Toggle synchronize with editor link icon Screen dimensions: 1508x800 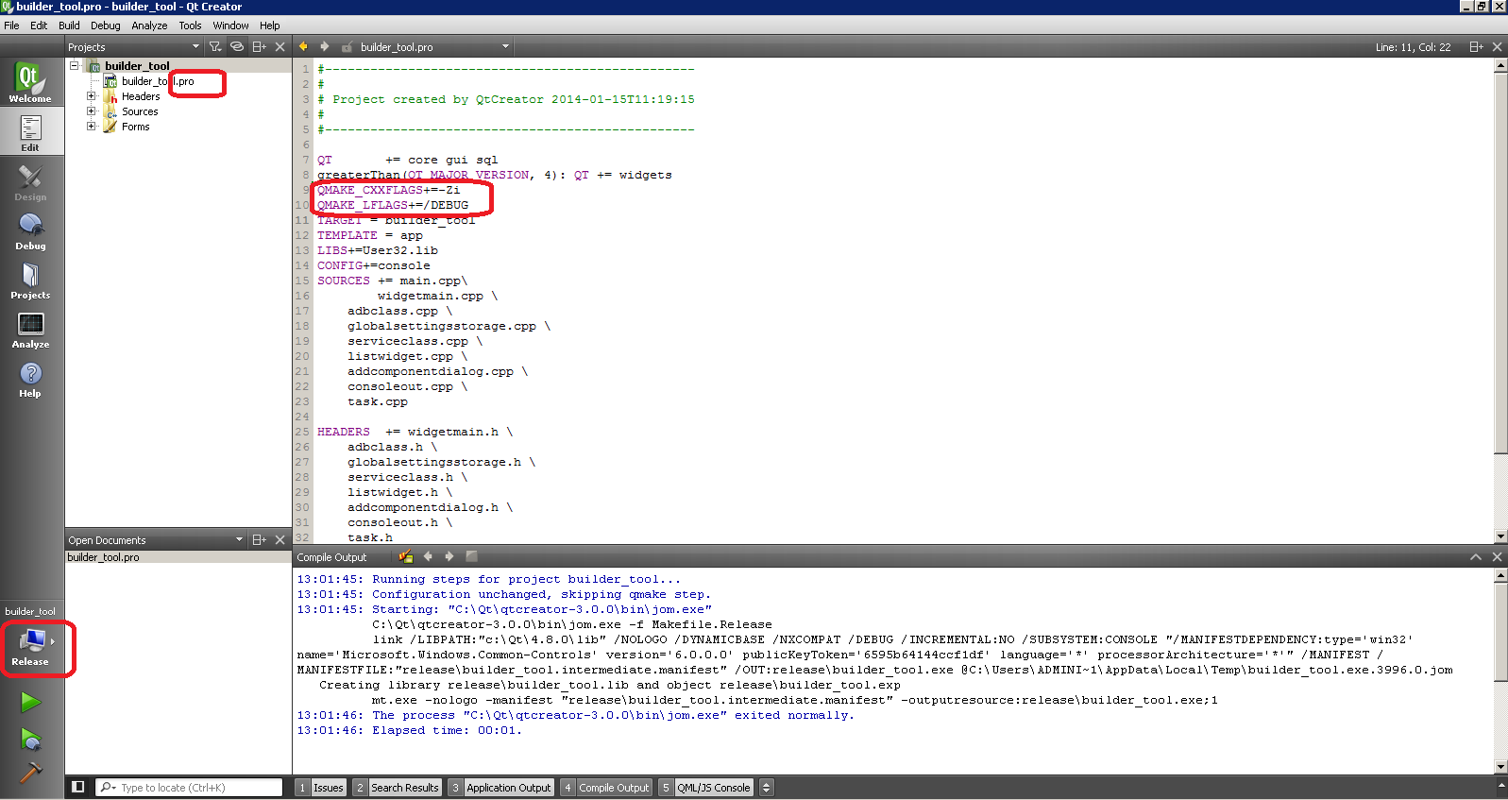[x=237, y=46]
